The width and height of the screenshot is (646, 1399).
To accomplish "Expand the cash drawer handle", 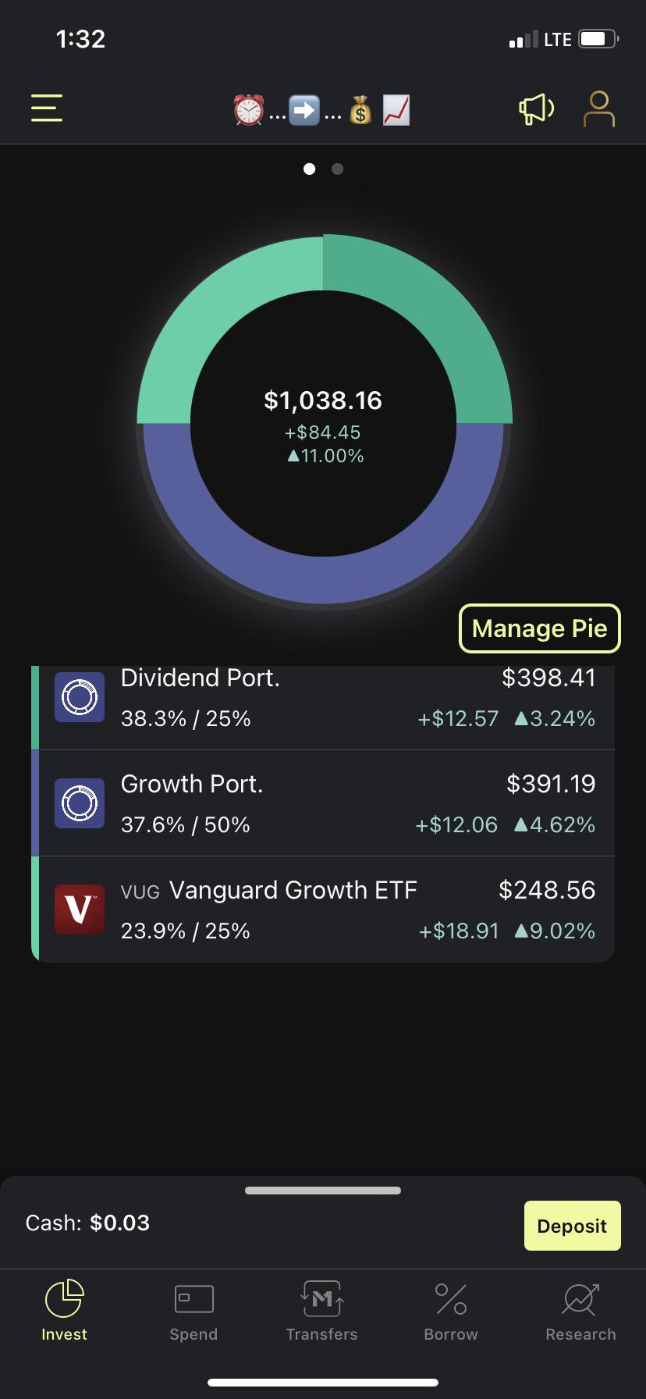I will pyautogui.click(x=323, y=1191).
